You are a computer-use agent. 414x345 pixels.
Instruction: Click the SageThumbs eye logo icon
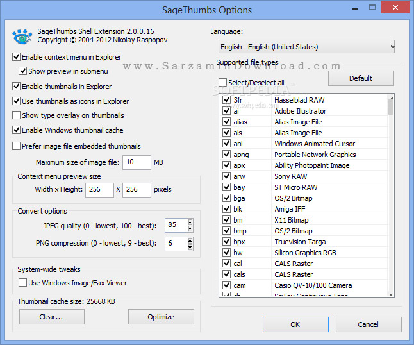(22, 36)
